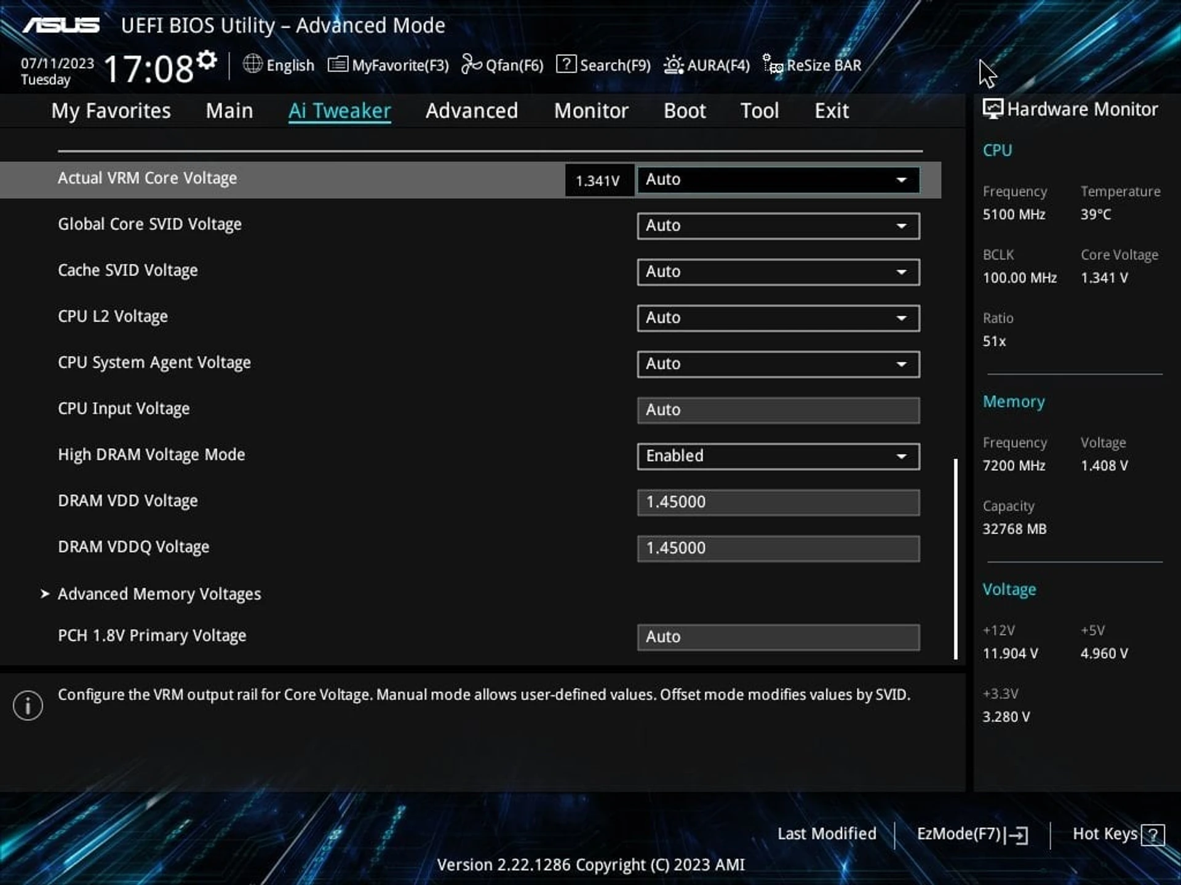Click the globe language icon
Screen dimensions: 1181x885
(x=252, y=63)
